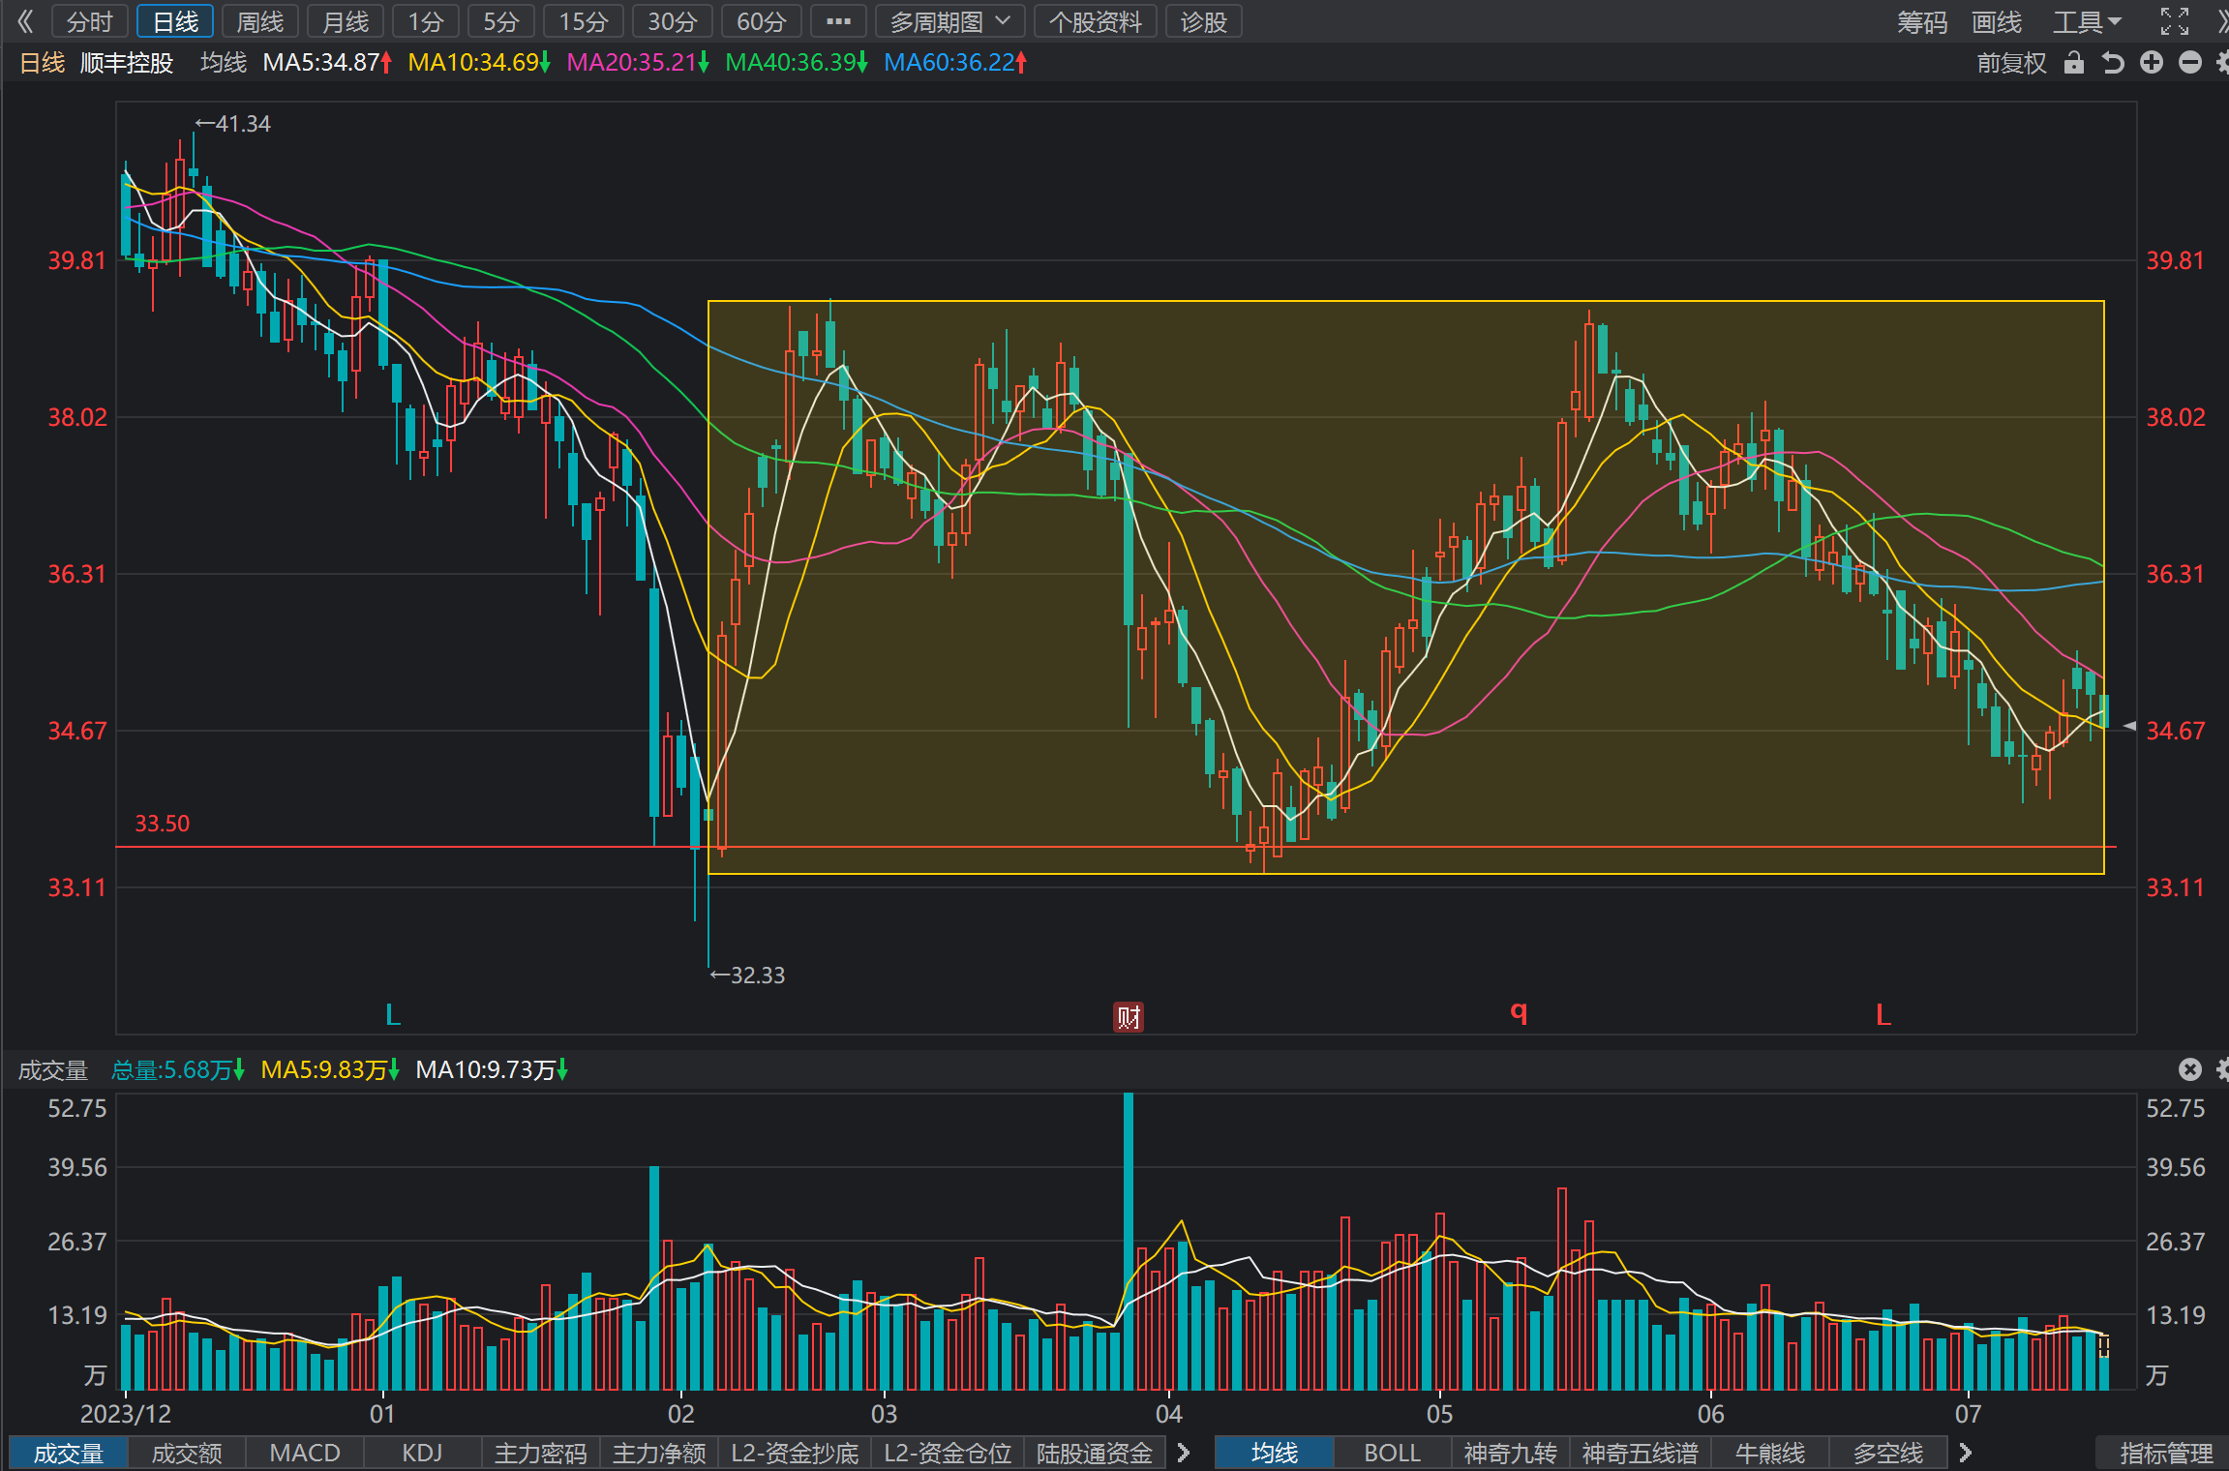Select 均线 main chart overlay
This screenshot has height=1471, width=2229.
pos(1274,1453)
